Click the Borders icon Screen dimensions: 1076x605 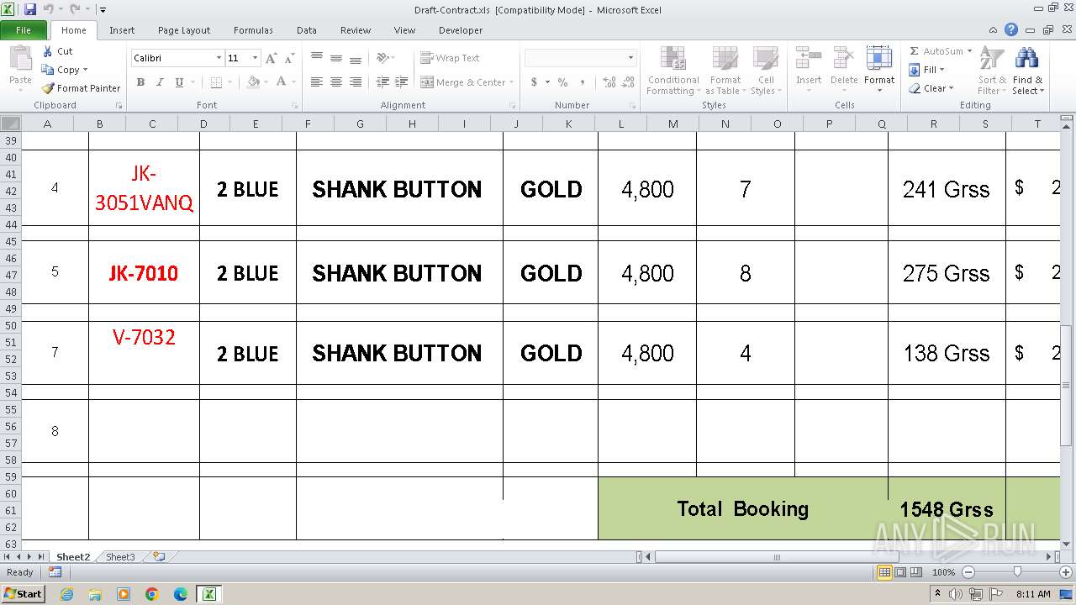(x=216, y=82)
